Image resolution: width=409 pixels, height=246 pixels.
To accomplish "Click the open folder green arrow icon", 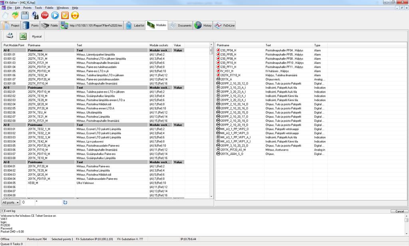I will coord(15,16).
